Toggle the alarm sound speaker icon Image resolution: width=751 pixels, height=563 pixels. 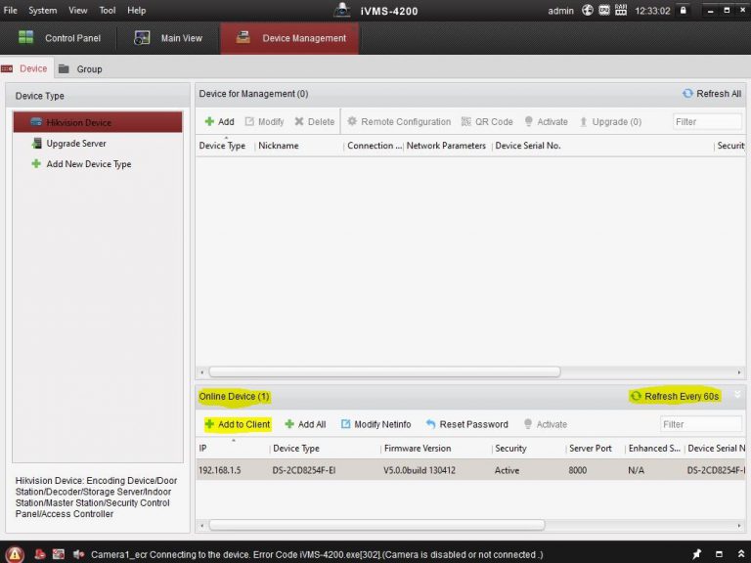78,554
